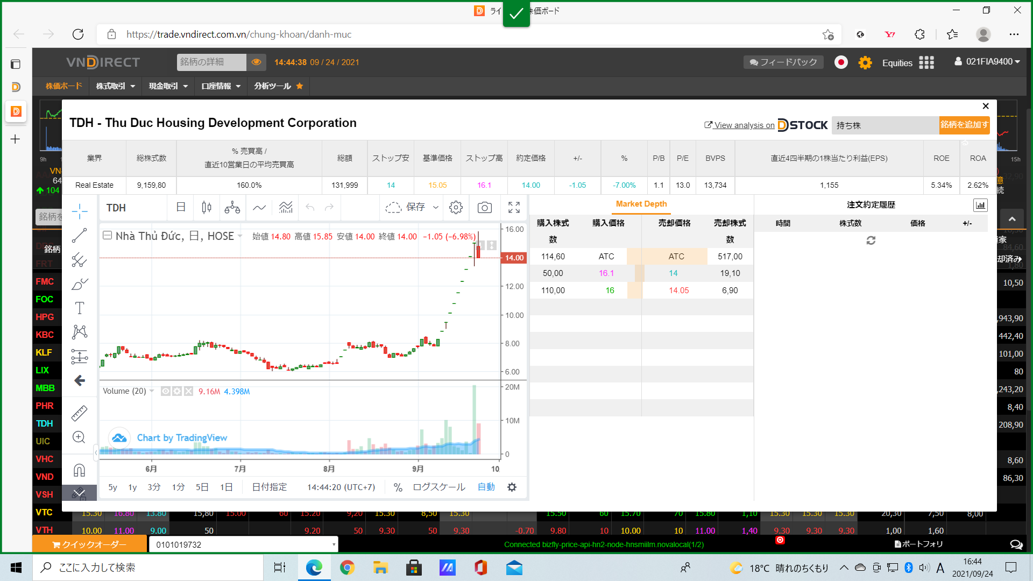Select the ruler measure tool
Screen dimensions: 1033x581
80,413
